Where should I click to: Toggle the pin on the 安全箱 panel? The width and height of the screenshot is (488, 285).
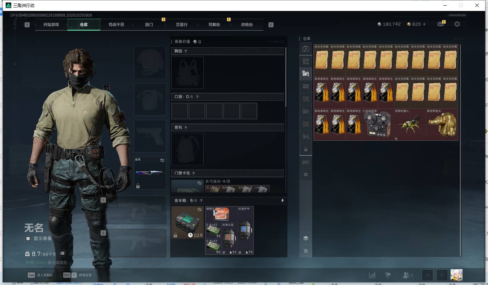282,201
